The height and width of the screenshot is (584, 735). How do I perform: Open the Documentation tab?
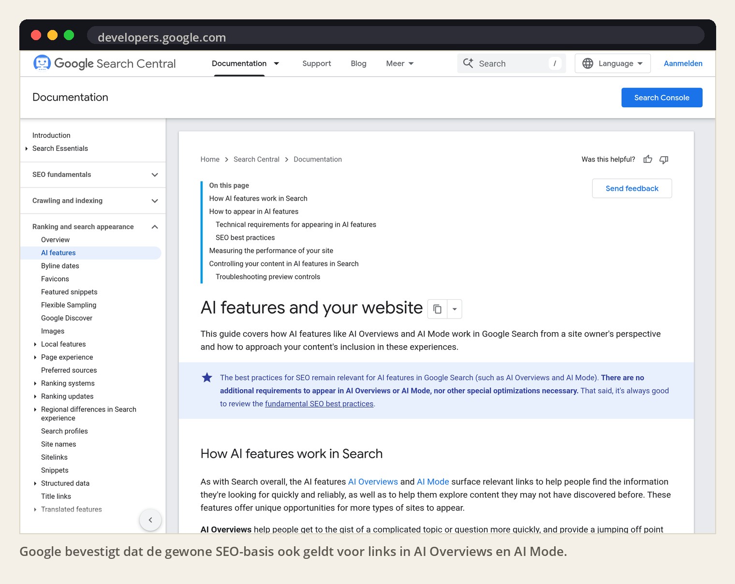coord(239,63)
